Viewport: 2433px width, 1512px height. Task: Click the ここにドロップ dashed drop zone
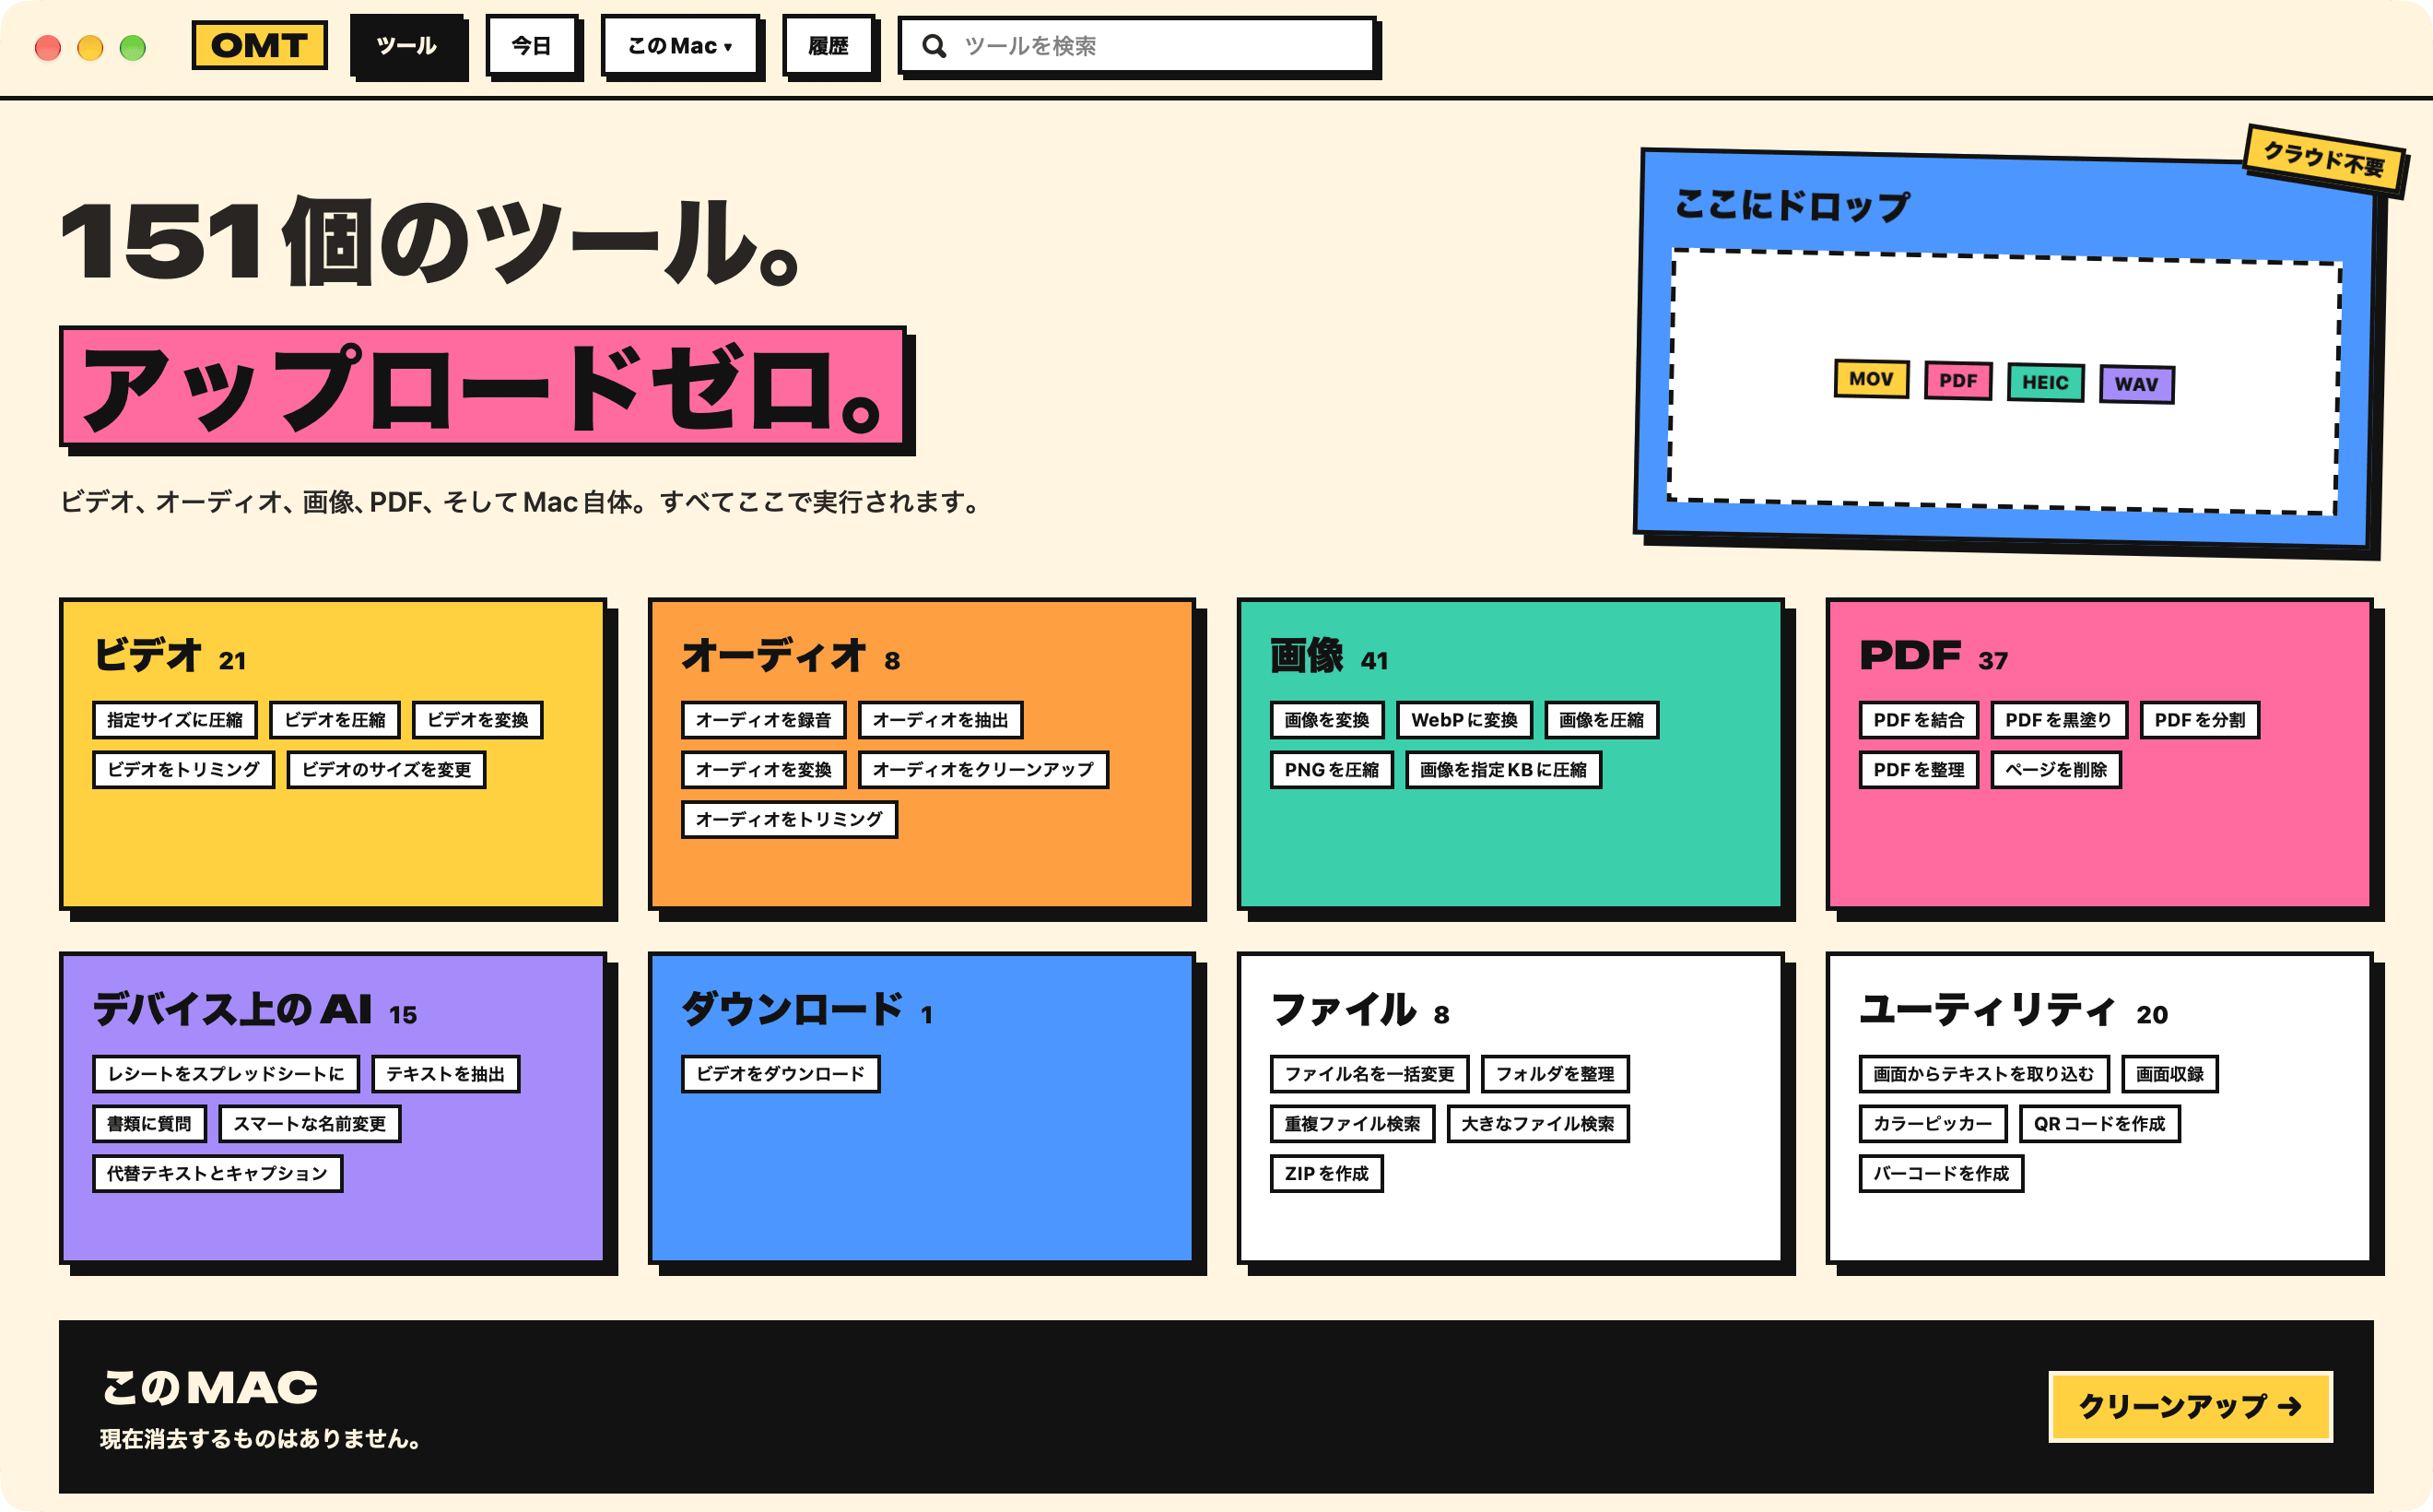2004,381
